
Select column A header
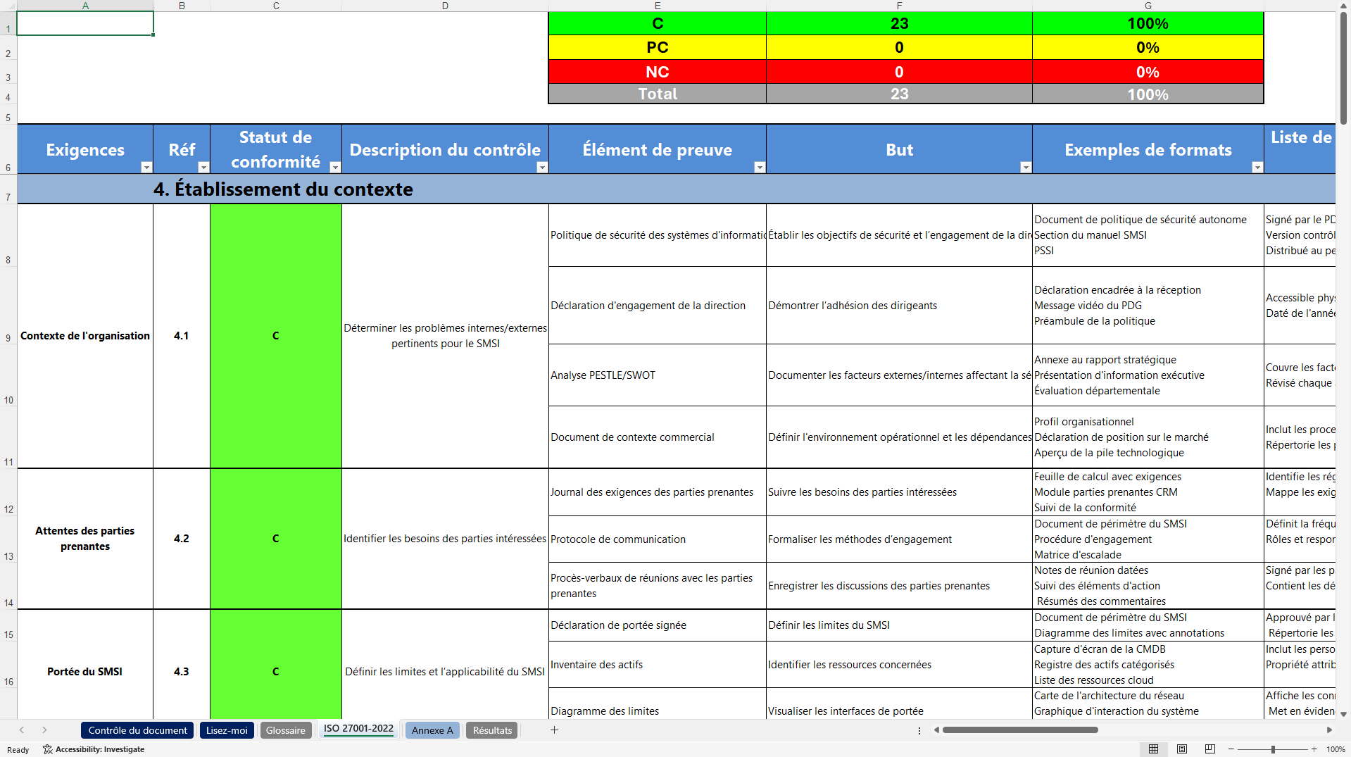(85, 6)
